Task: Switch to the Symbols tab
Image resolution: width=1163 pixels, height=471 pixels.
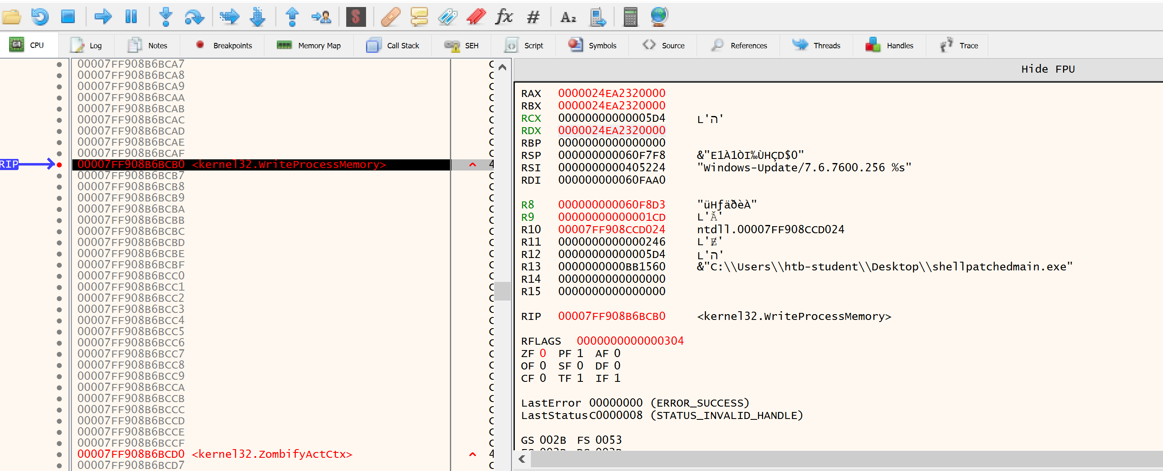Action: (x=592, y=45)
